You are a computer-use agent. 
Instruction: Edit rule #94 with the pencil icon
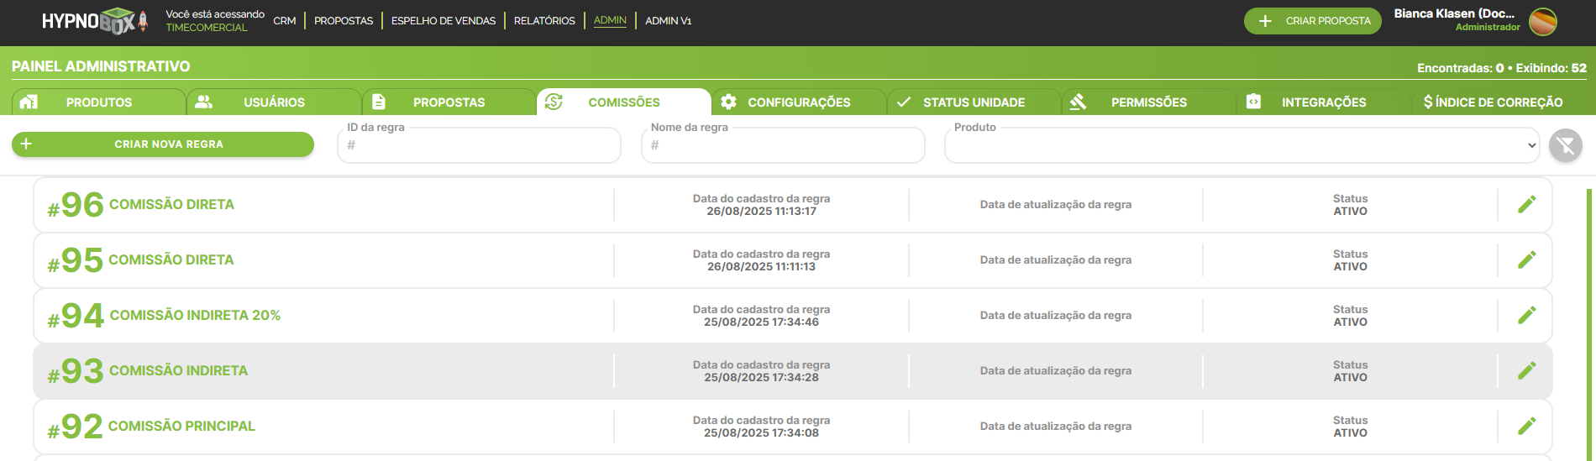click(1527, 315)
